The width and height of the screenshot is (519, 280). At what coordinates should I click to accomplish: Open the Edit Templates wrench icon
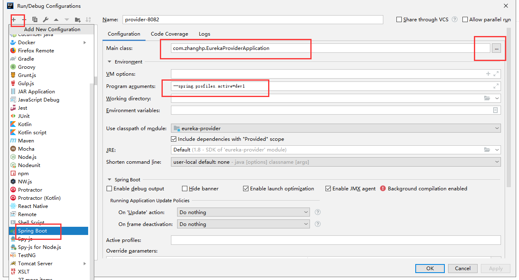46,19
